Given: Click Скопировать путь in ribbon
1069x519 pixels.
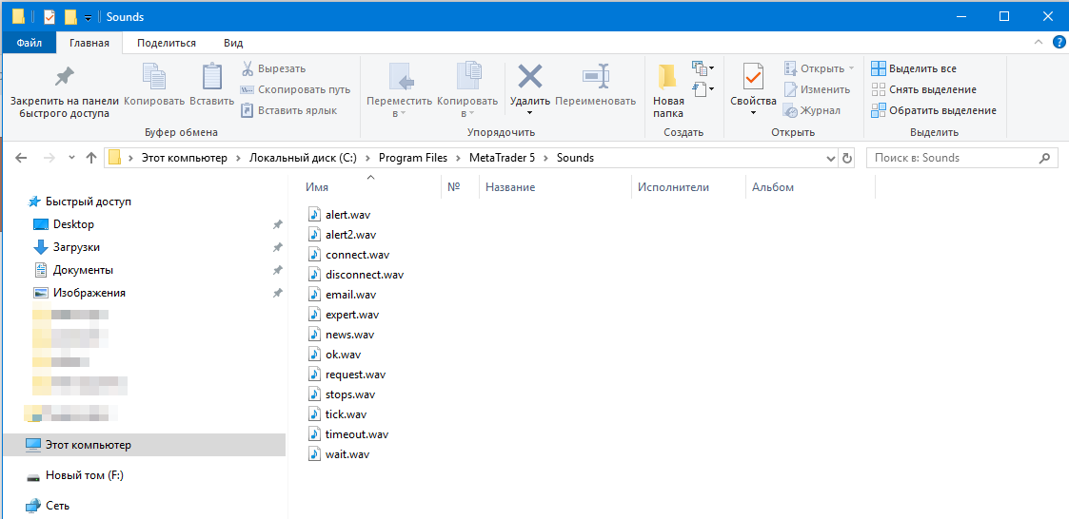Looking at the screenshot, I should coord(295,89).
